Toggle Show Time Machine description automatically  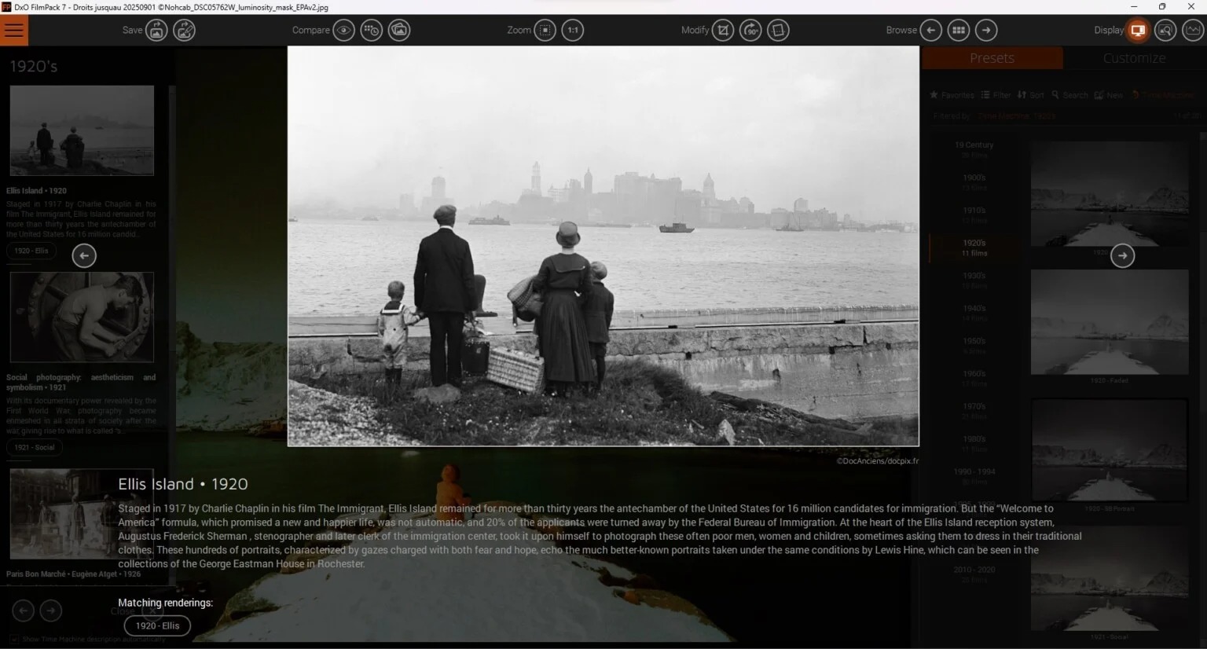tap(14, 640)
